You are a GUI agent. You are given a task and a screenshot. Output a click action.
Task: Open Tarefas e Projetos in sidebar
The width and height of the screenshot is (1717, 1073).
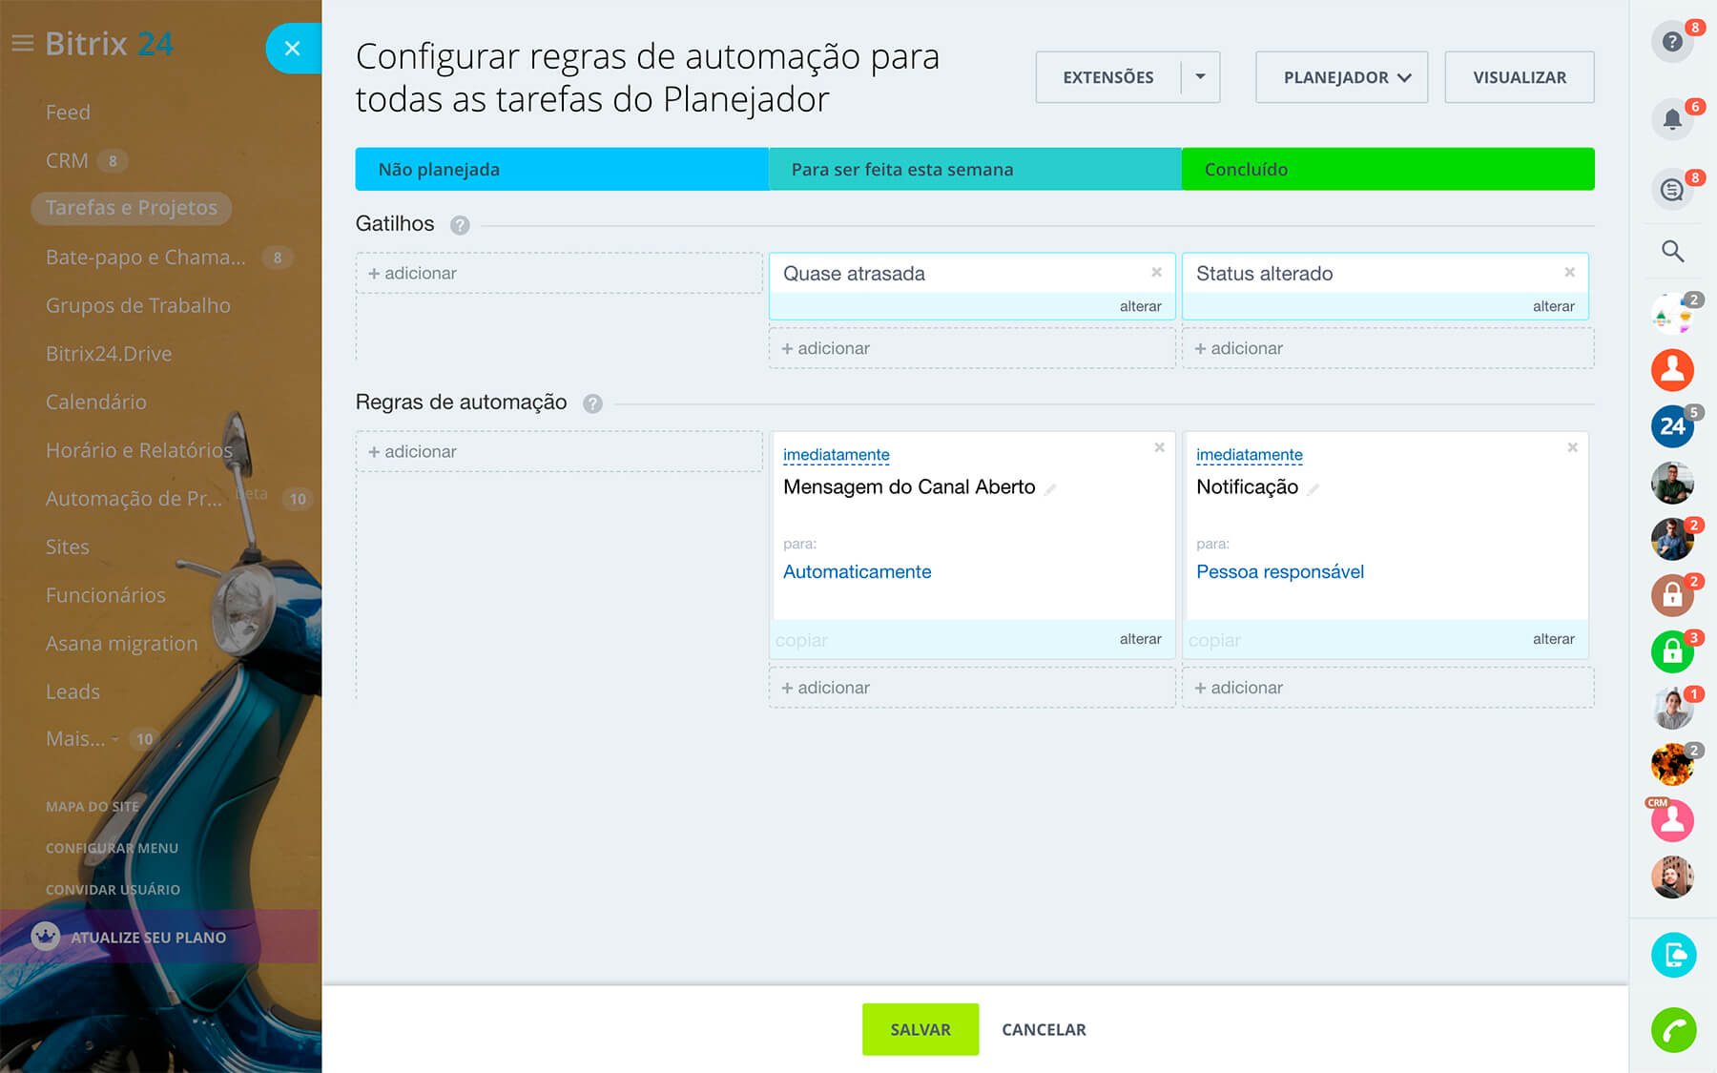click(x=132, y=208)
